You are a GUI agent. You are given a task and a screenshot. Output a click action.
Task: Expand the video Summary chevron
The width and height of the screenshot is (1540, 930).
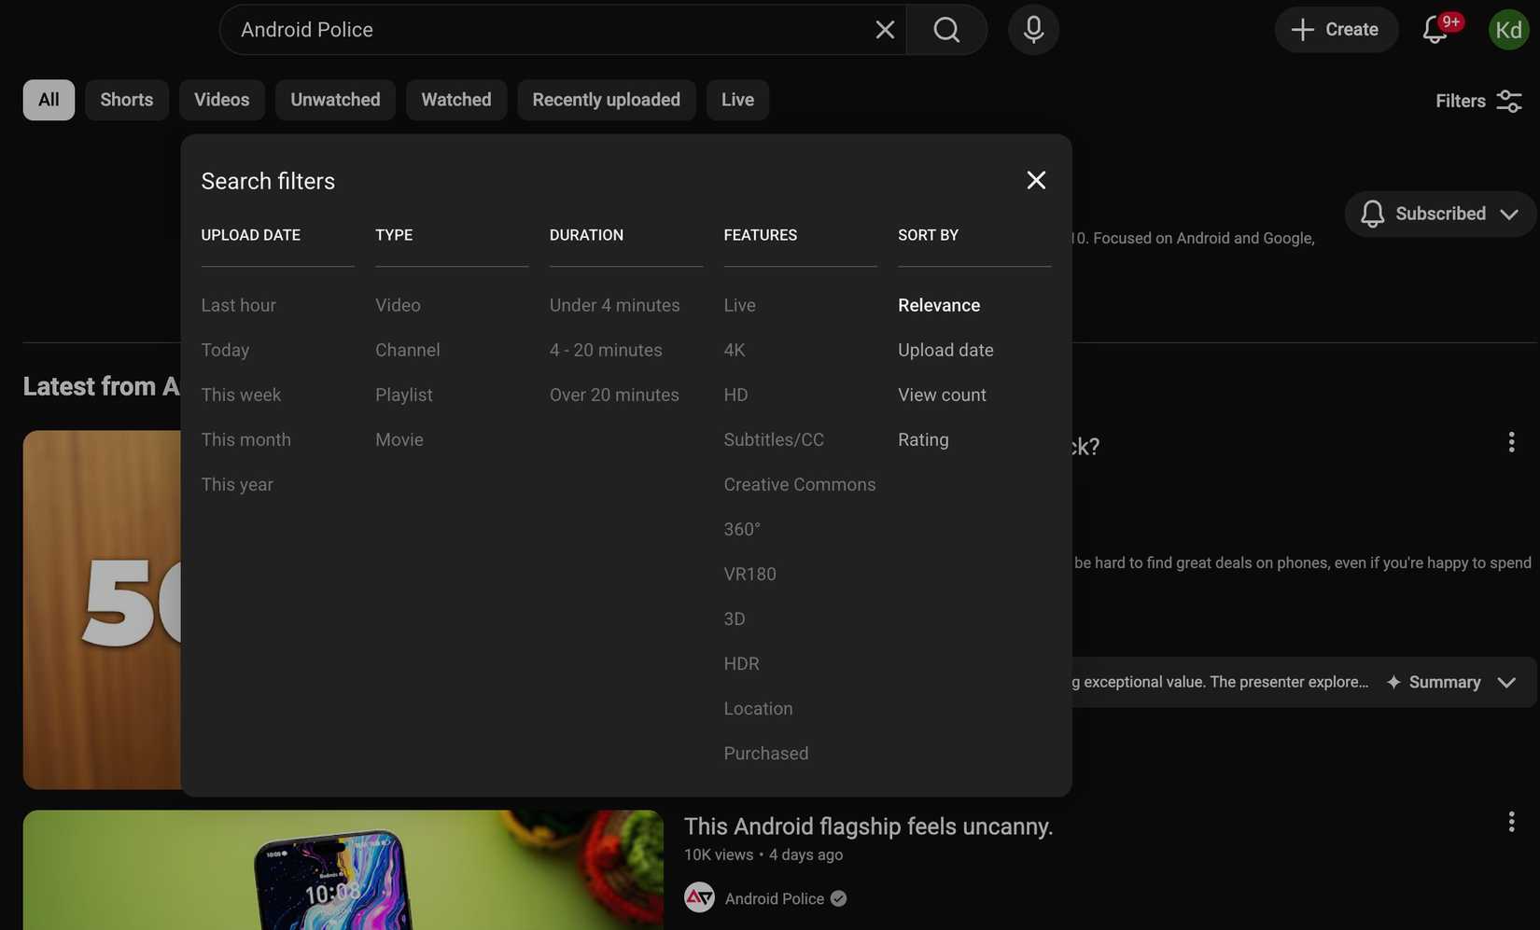tap(1506, 682)
